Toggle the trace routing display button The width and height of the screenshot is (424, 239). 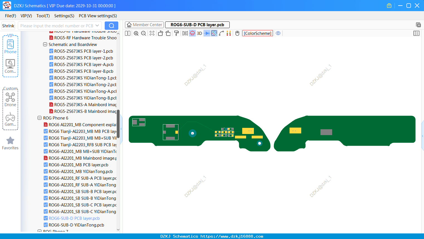tap(214, 33)
